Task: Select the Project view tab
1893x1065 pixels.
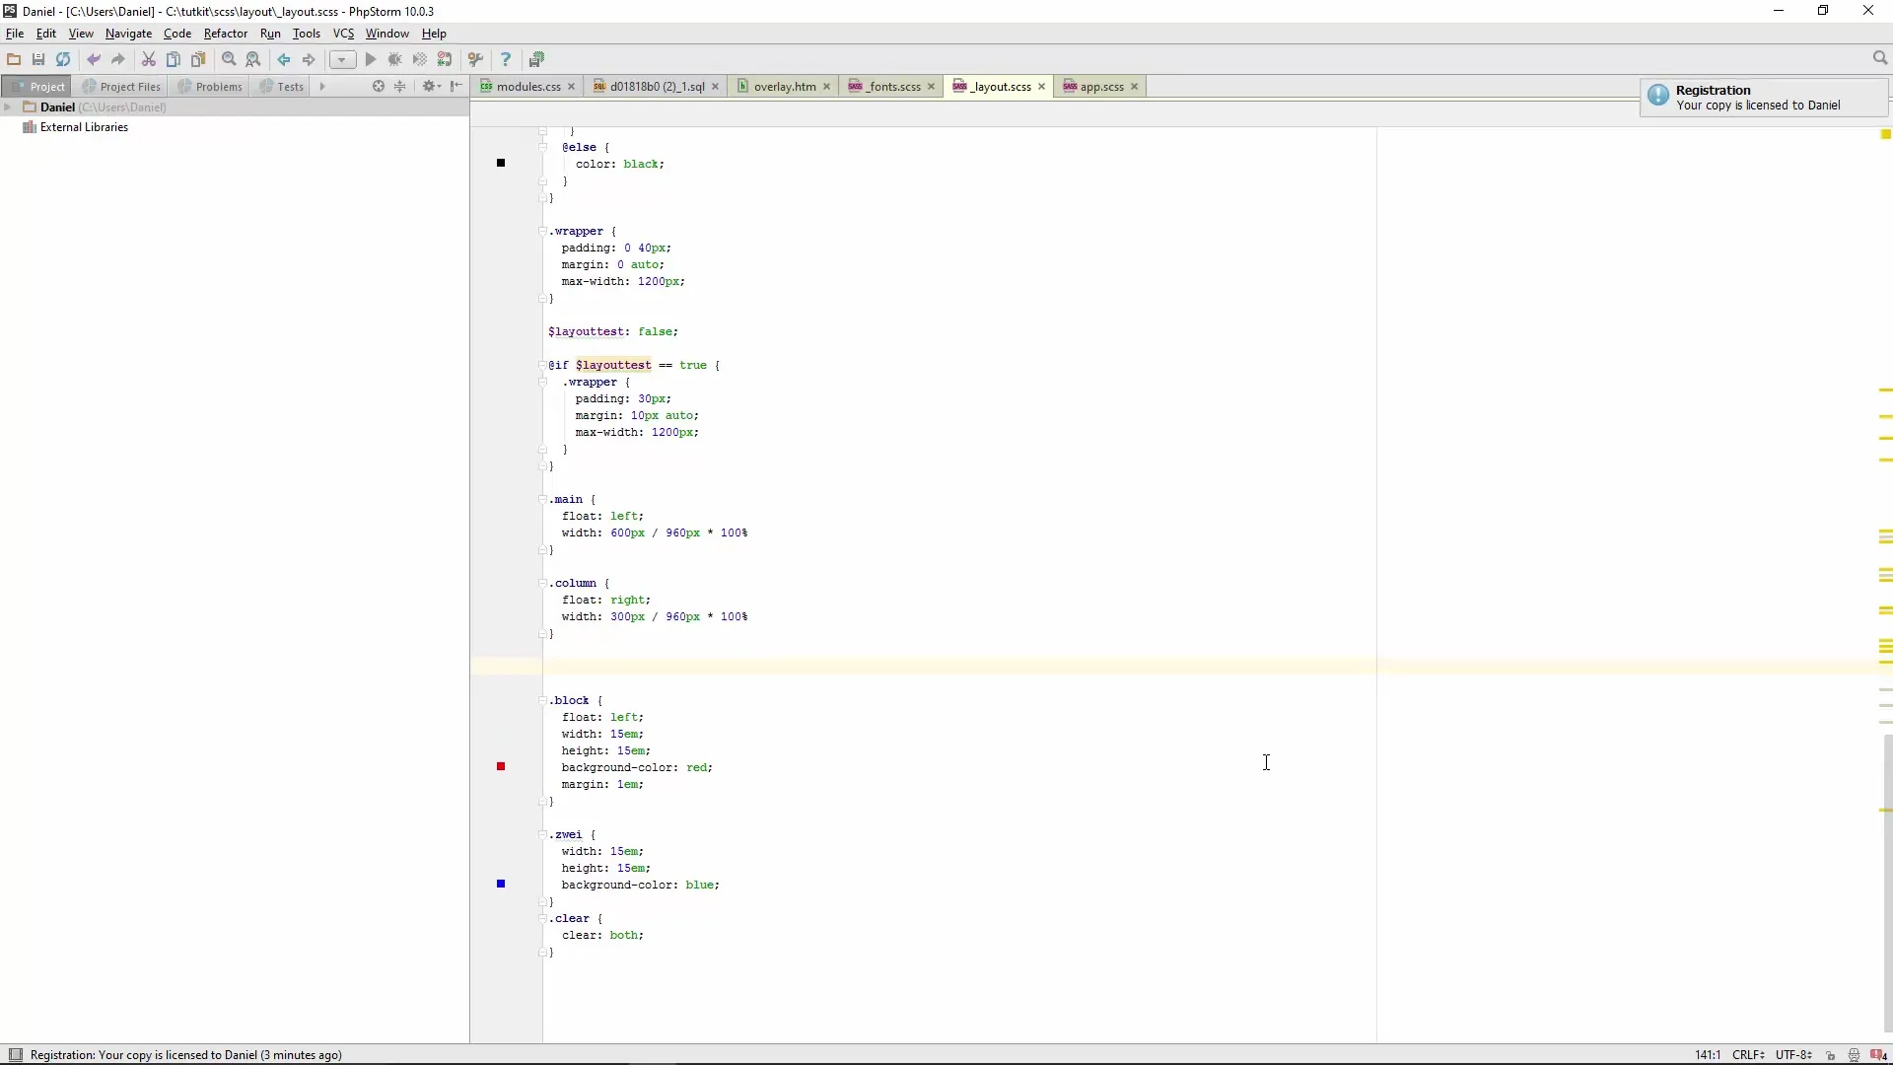Action: pos(37,87)
